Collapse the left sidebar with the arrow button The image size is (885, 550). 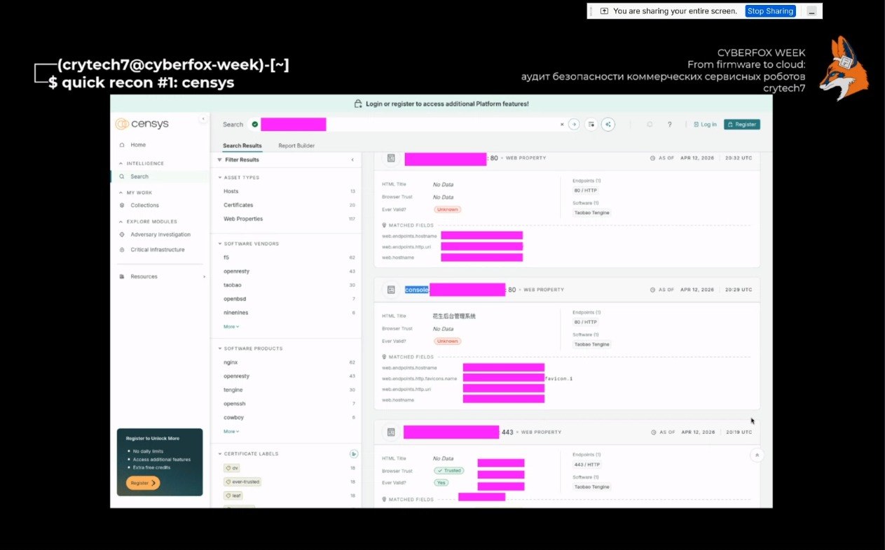pyautogui.click(x=203, y=119)
